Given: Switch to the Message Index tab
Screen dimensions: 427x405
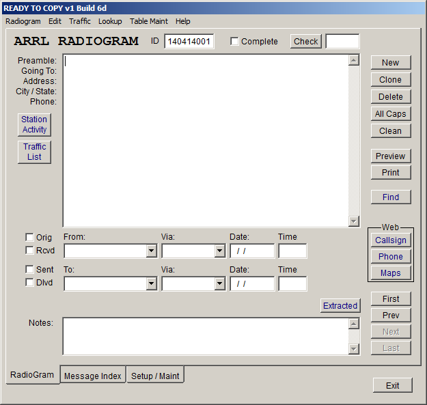Looking at the screenshot, I should coord(93,376).
